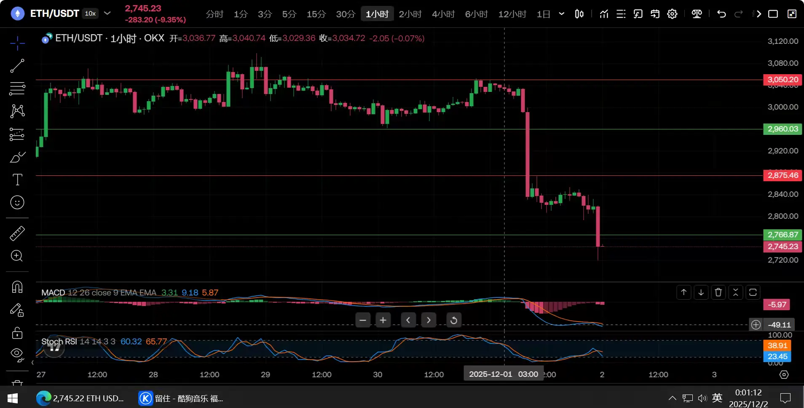Viewport: 804px width, 408px height.
Task: Undo the last chart action
Action: 722,14
